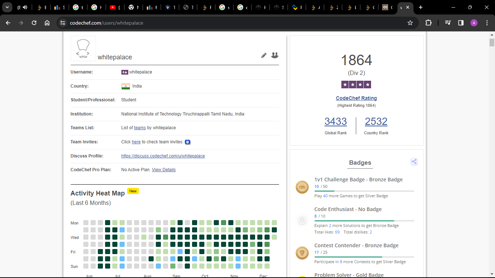This screenshot has height=278, width=495.
Task: Click the '4★' rating badge before the username
Action: point(125,72)
